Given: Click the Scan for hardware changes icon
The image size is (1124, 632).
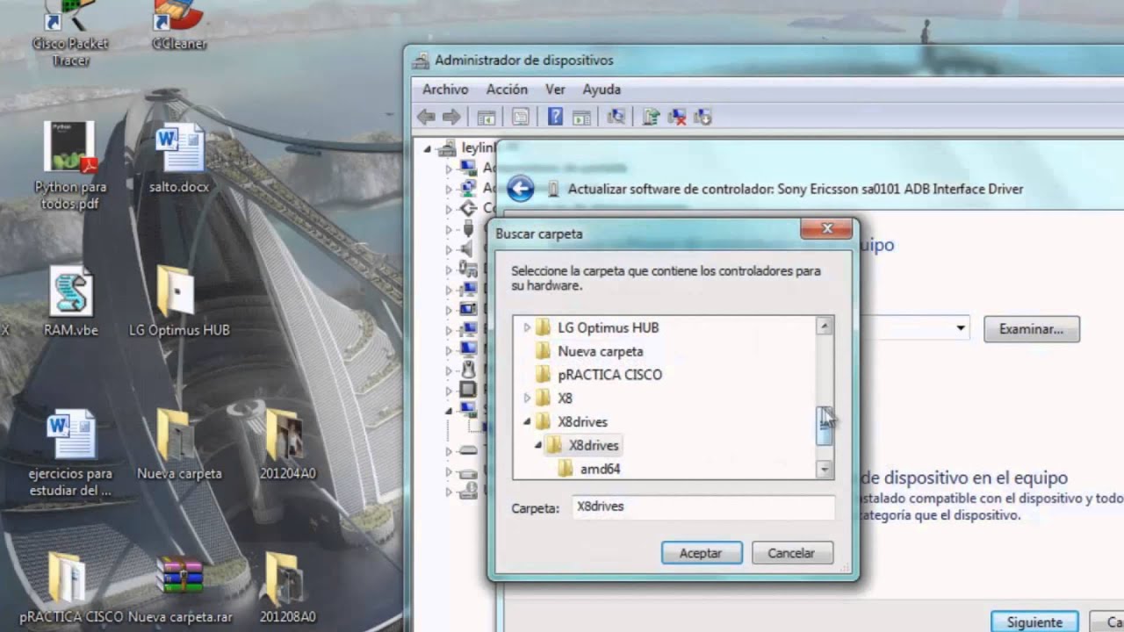Looking at the screenshot, I should [x=616, y=117].
